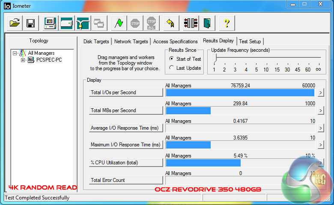Click the Update Frequency slider thumb
The width and height of the screenshot is (334, 205).
[214, 58]
